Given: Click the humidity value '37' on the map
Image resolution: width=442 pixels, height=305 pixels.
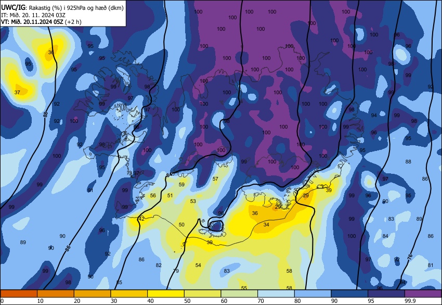Looking at the screenshot, I should (17, 92).
